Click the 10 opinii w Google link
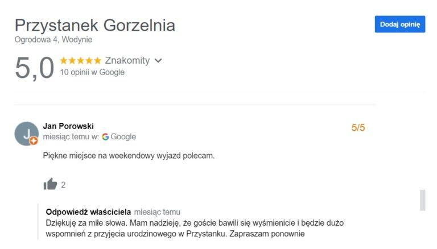This screenshot has height=249, width=437. click(x=92, y=72)
